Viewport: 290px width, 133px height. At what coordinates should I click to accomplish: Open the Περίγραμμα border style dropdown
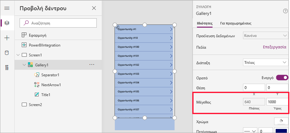click(250, 131)
